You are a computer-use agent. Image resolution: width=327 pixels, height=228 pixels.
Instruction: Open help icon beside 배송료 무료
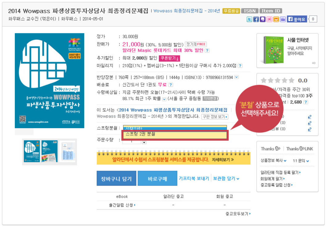pos(171,85)
